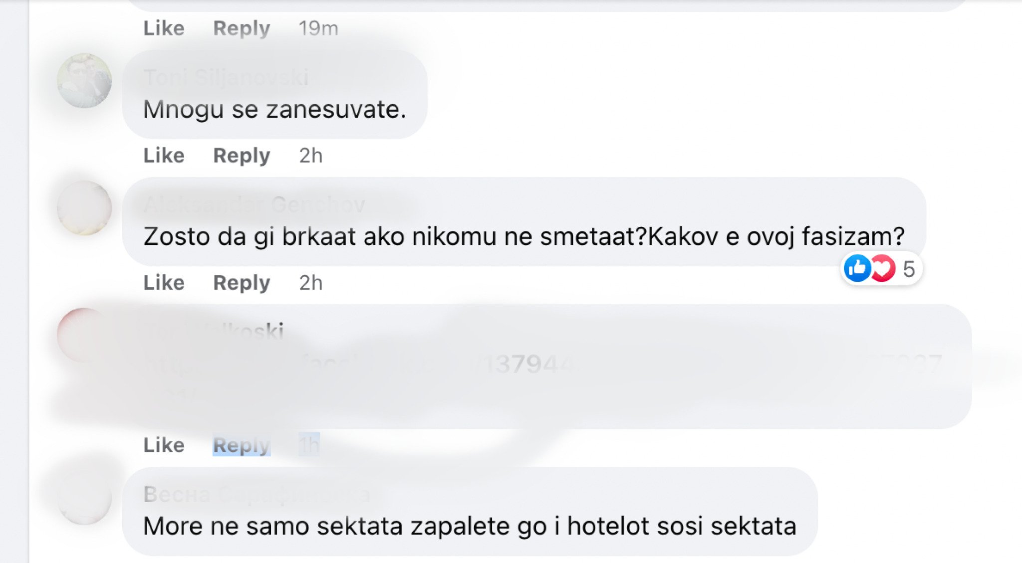Open the Aleksandar Genchov profile name link

point(254,205)
